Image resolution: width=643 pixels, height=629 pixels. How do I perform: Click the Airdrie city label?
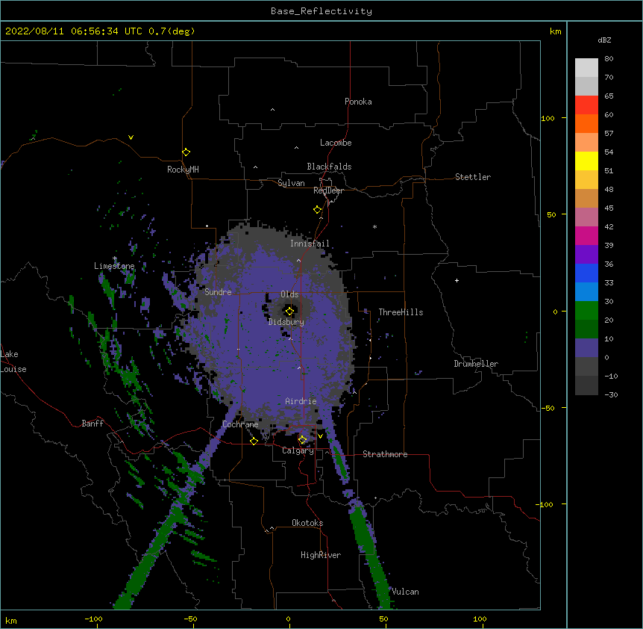[x=301, y=401]
